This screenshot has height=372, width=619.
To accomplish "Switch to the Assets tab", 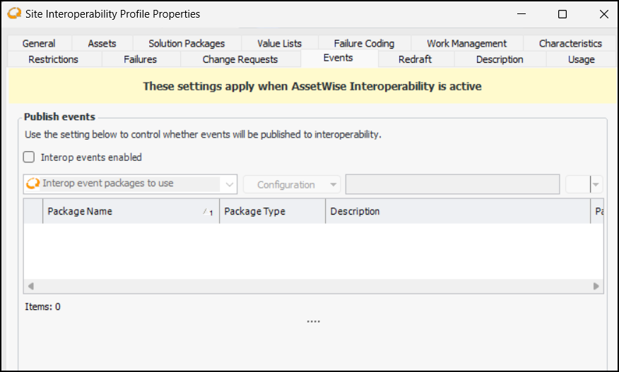I will point(102,43).
